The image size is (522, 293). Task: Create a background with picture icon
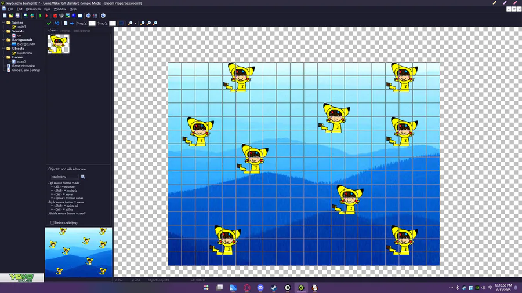coord(68,16)
